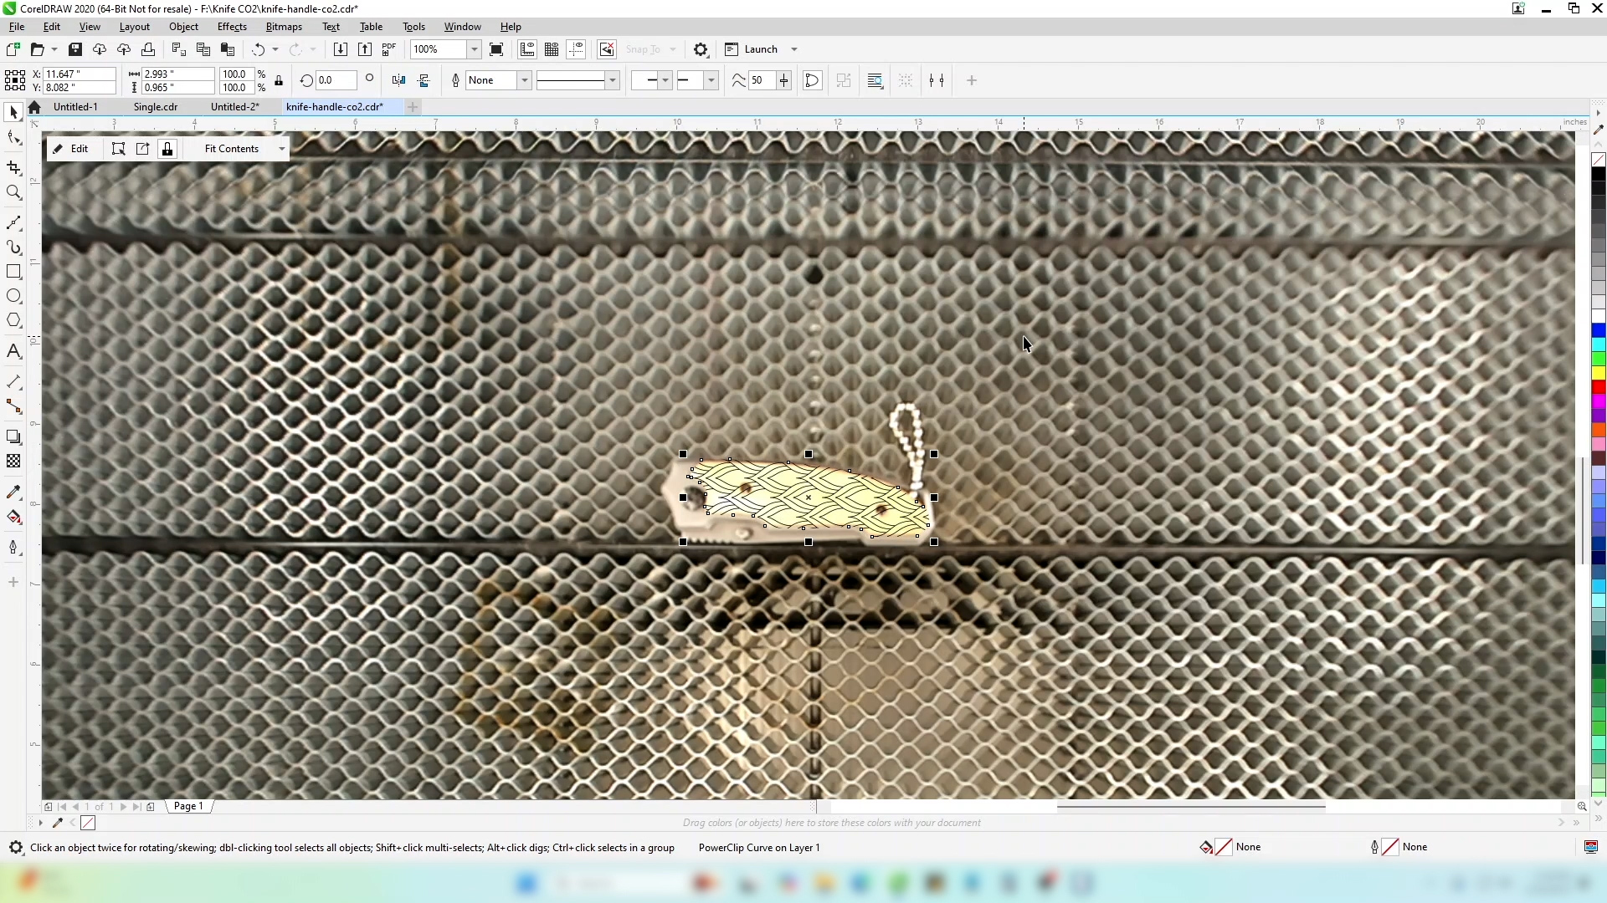Select the Rectangle tool

[13, 272]
